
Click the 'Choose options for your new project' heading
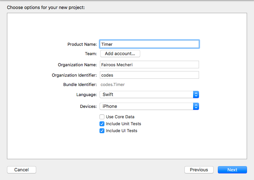[x=46, y=7]
